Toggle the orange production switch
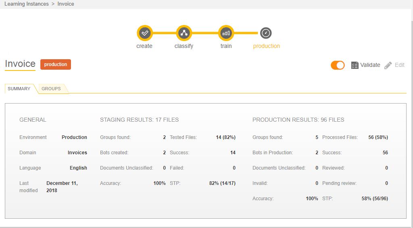This screenshot has height=228, width=413. tap(338, 65)
